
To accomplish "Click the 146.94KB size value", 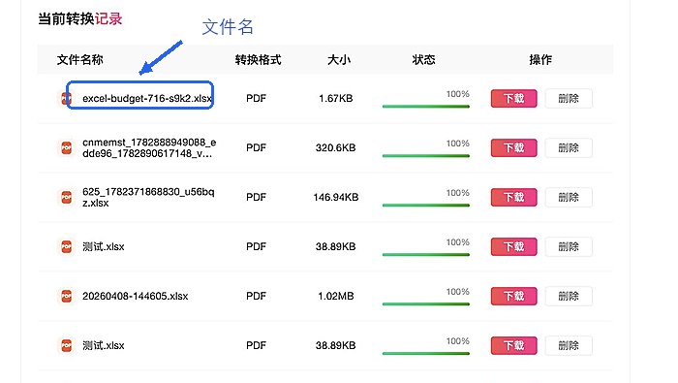I will (335, 198).
